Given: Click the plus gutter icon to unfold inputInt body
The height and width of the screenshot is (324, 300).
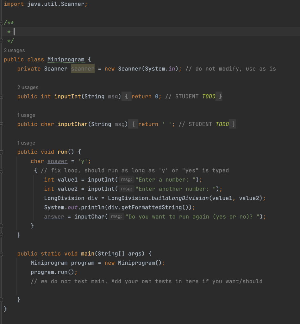Looking at the screenshot, I should (x=2, y=97).
